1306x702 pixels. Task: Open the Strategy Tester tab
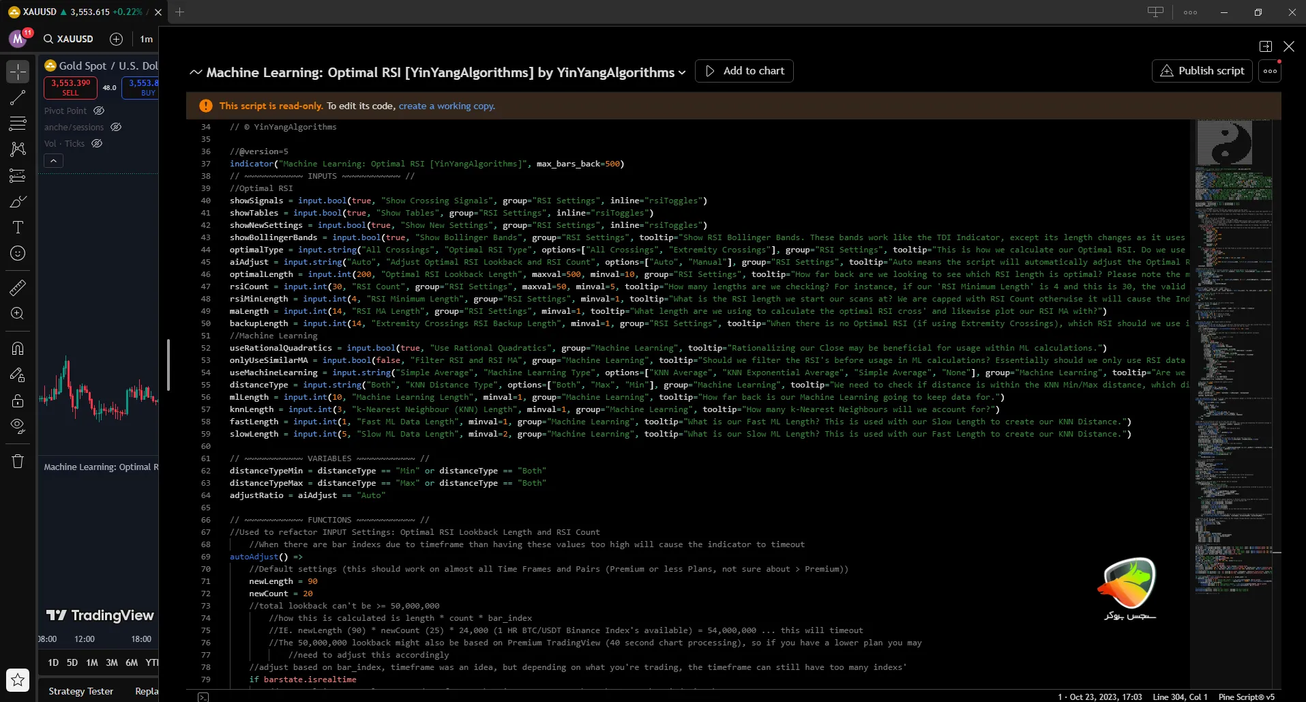[80, 691]
